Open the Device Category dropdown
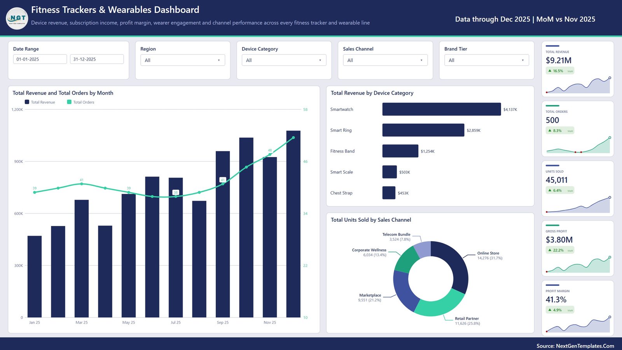Viewport: 622px width, 350px height. point(284,60)
